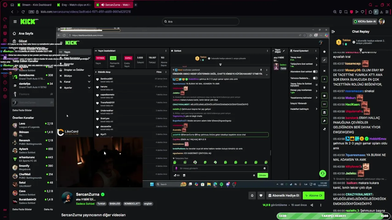Open Opera easy setup lines icon
Viewport: 392px width, 220px height.
click(387, 12)
